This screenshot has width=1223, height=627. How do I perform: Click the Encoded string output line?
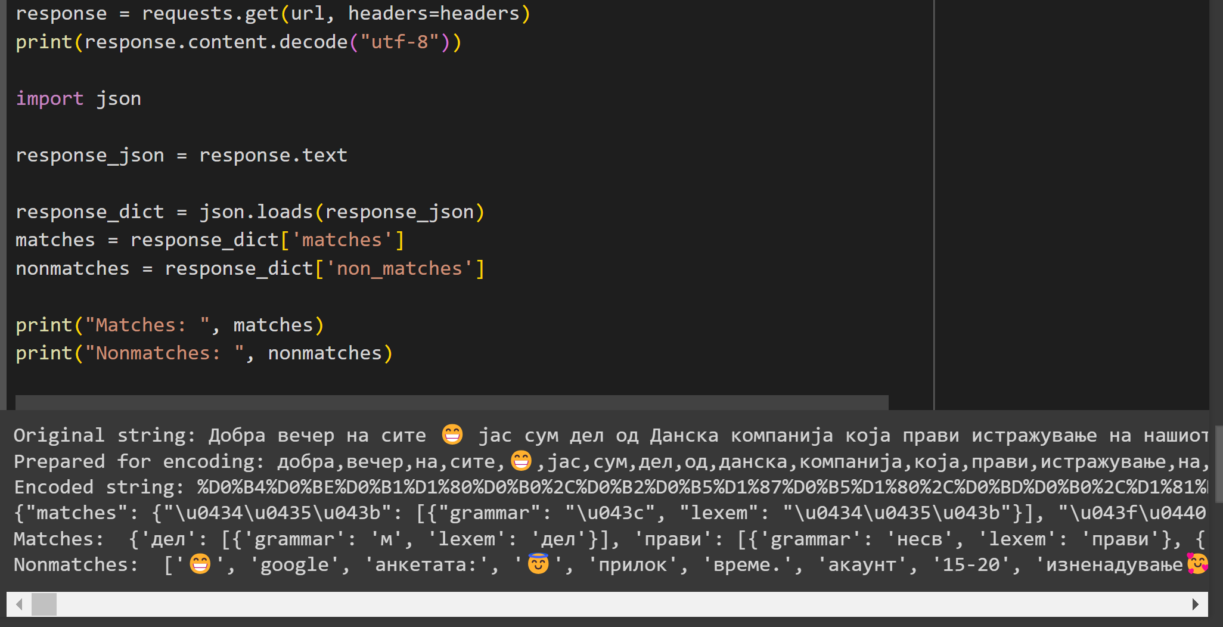coord(358,487)
